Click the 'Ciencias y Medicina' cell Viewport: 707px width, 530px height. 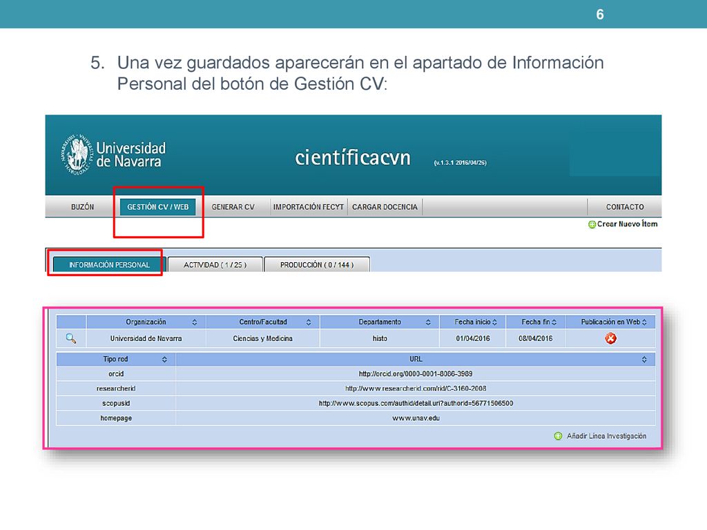click(263, 338)
